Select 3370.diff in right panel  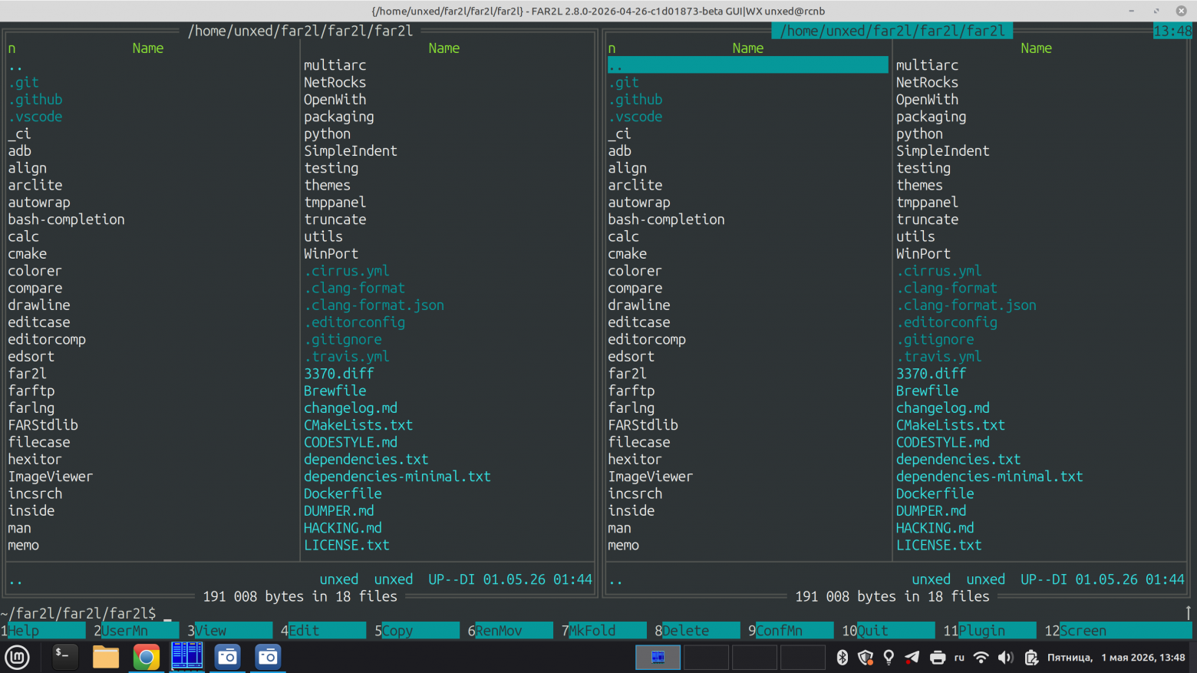pyautogui.click(x=932, y=374)
